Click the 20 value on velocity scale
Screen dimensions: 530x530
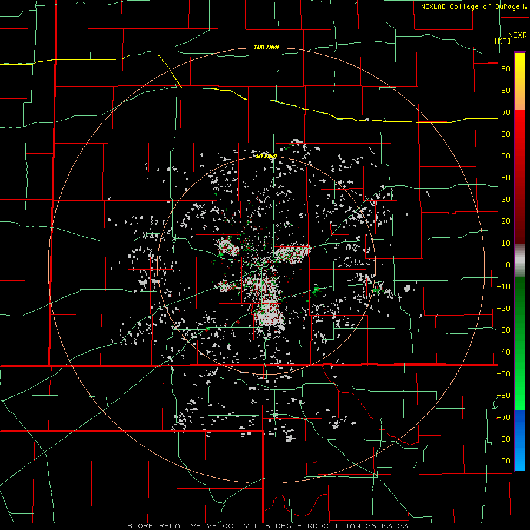[x=506, y=221]
